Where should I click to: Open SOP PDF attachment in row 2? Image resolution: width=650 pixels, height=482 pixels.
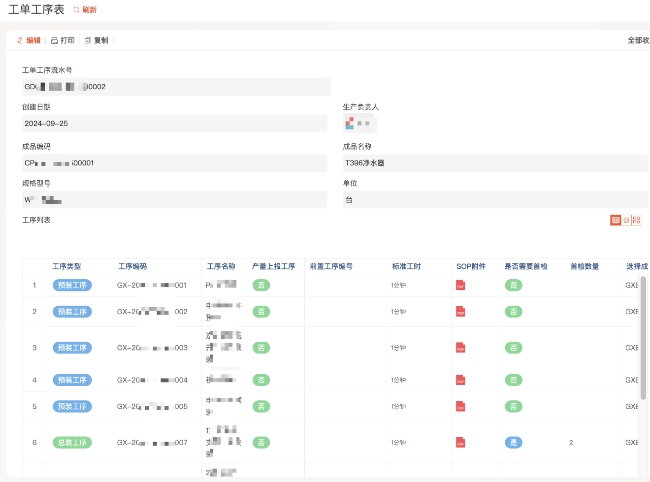pos(460,312)
